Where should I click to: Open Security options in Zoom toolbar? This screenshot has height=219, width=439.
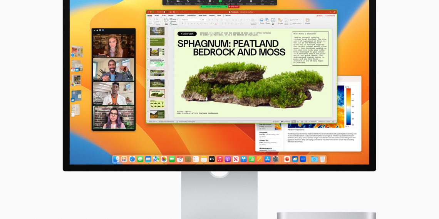point(188,2)
